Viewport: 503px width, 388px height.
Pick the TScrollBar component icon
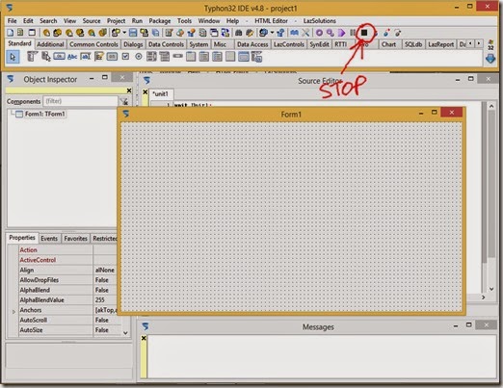pyautogui.click(x=177, y=56)
